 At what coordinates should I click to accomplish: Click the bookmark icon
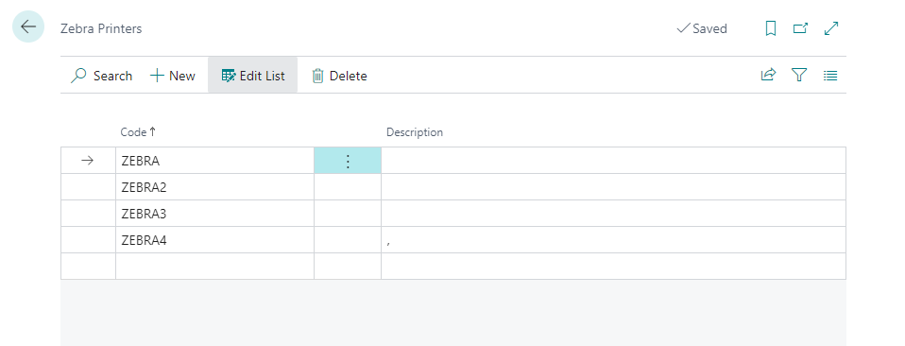click(x=770, y=28)
